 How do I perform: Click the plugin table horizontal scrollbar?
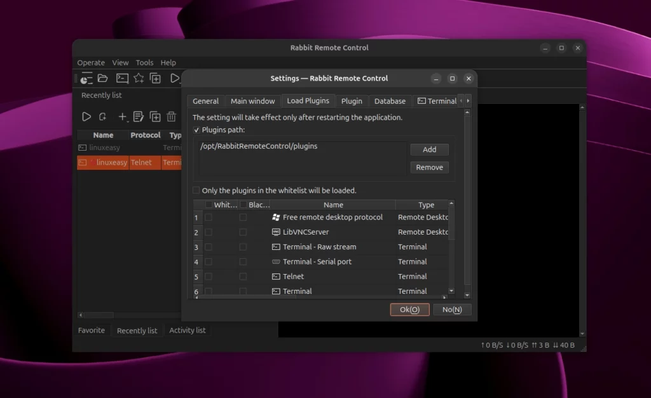(249, 297)
